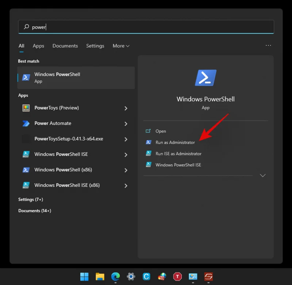Switch to the Documents tab

[x=65, y=46]
